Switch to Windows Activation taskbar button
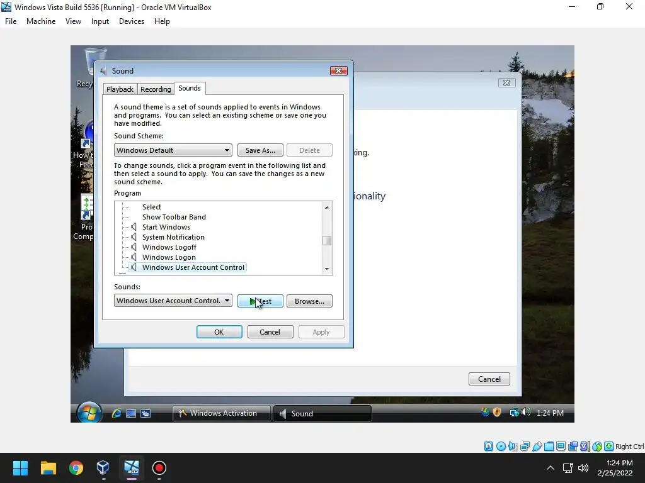The height and width of the screenshot is (483, 645). 222,413
